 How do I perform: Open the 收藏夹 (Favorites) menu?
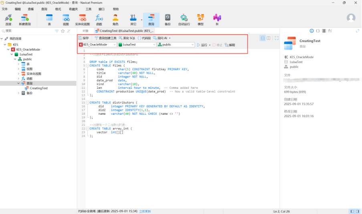coord(73,9)
